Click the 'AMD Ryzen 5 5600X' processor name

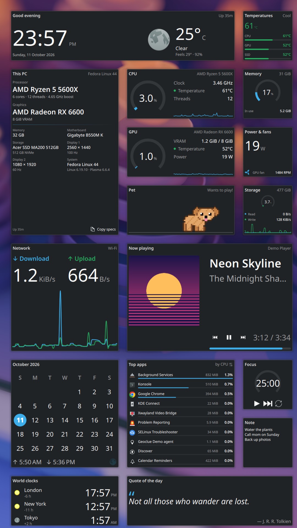45,90
